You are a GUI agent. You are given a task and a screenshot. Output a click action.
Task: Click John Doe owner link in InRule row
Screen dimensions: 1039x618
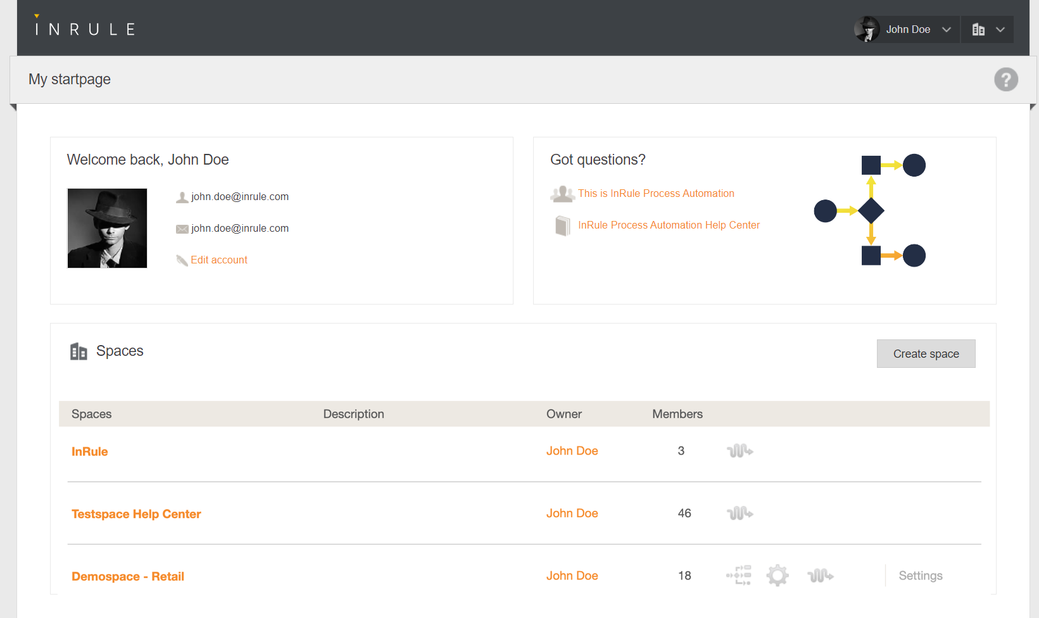point(572,451)
